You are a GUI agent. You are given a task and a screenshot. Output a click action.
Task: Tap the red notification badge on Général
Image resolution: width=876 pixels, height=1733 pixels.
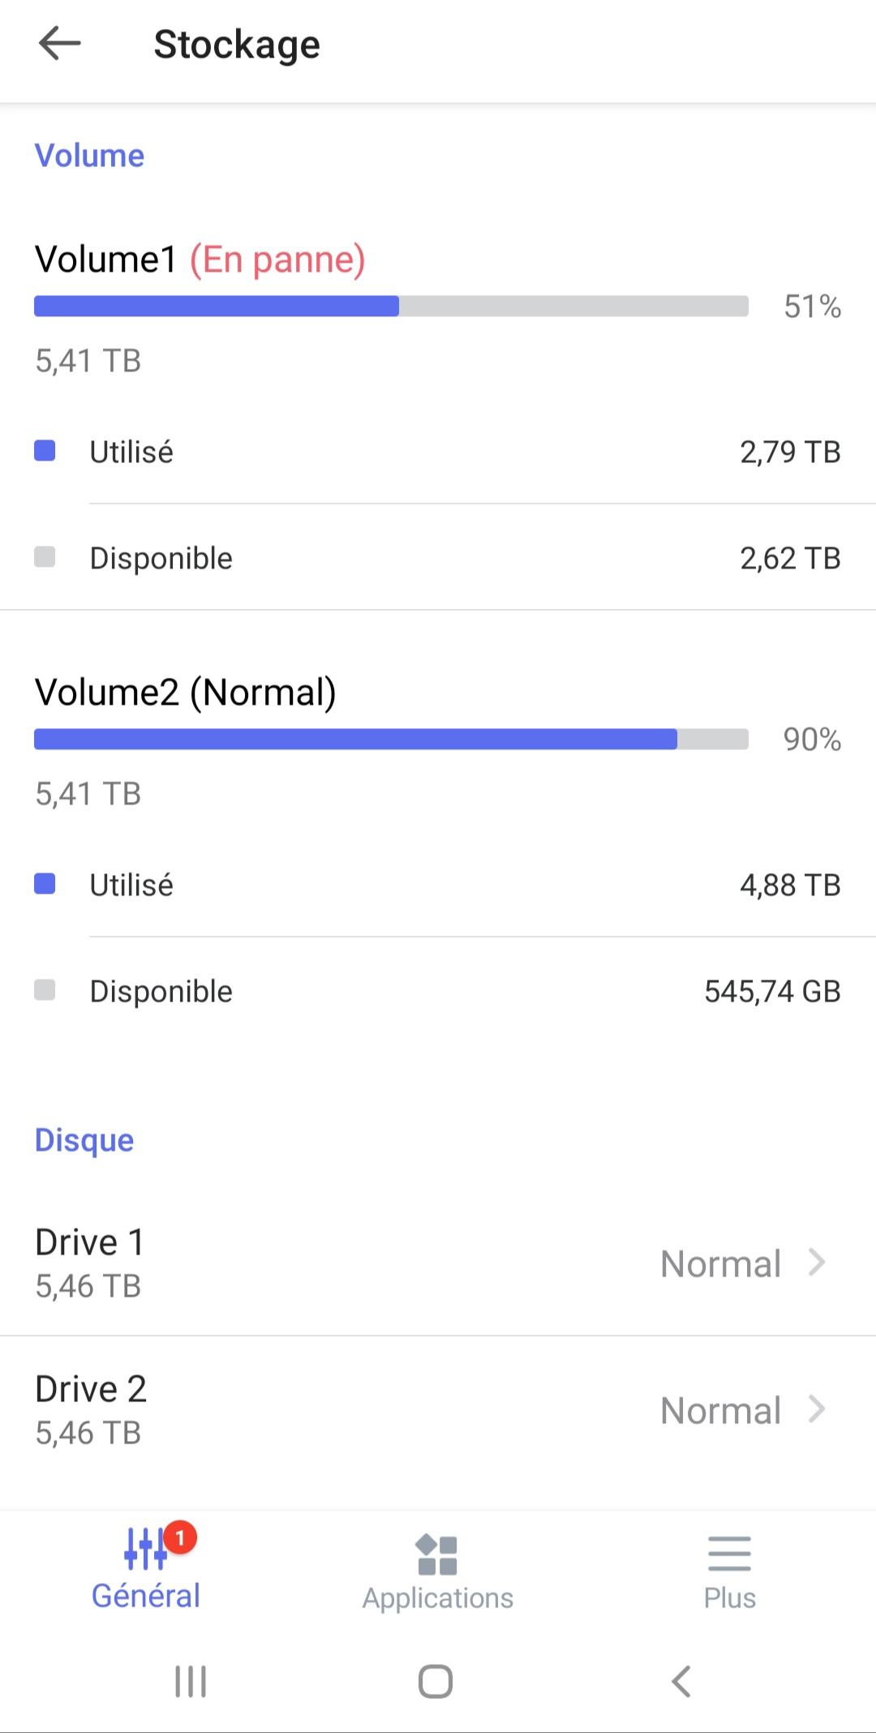pyautogui.click(x=180, y=1538)
